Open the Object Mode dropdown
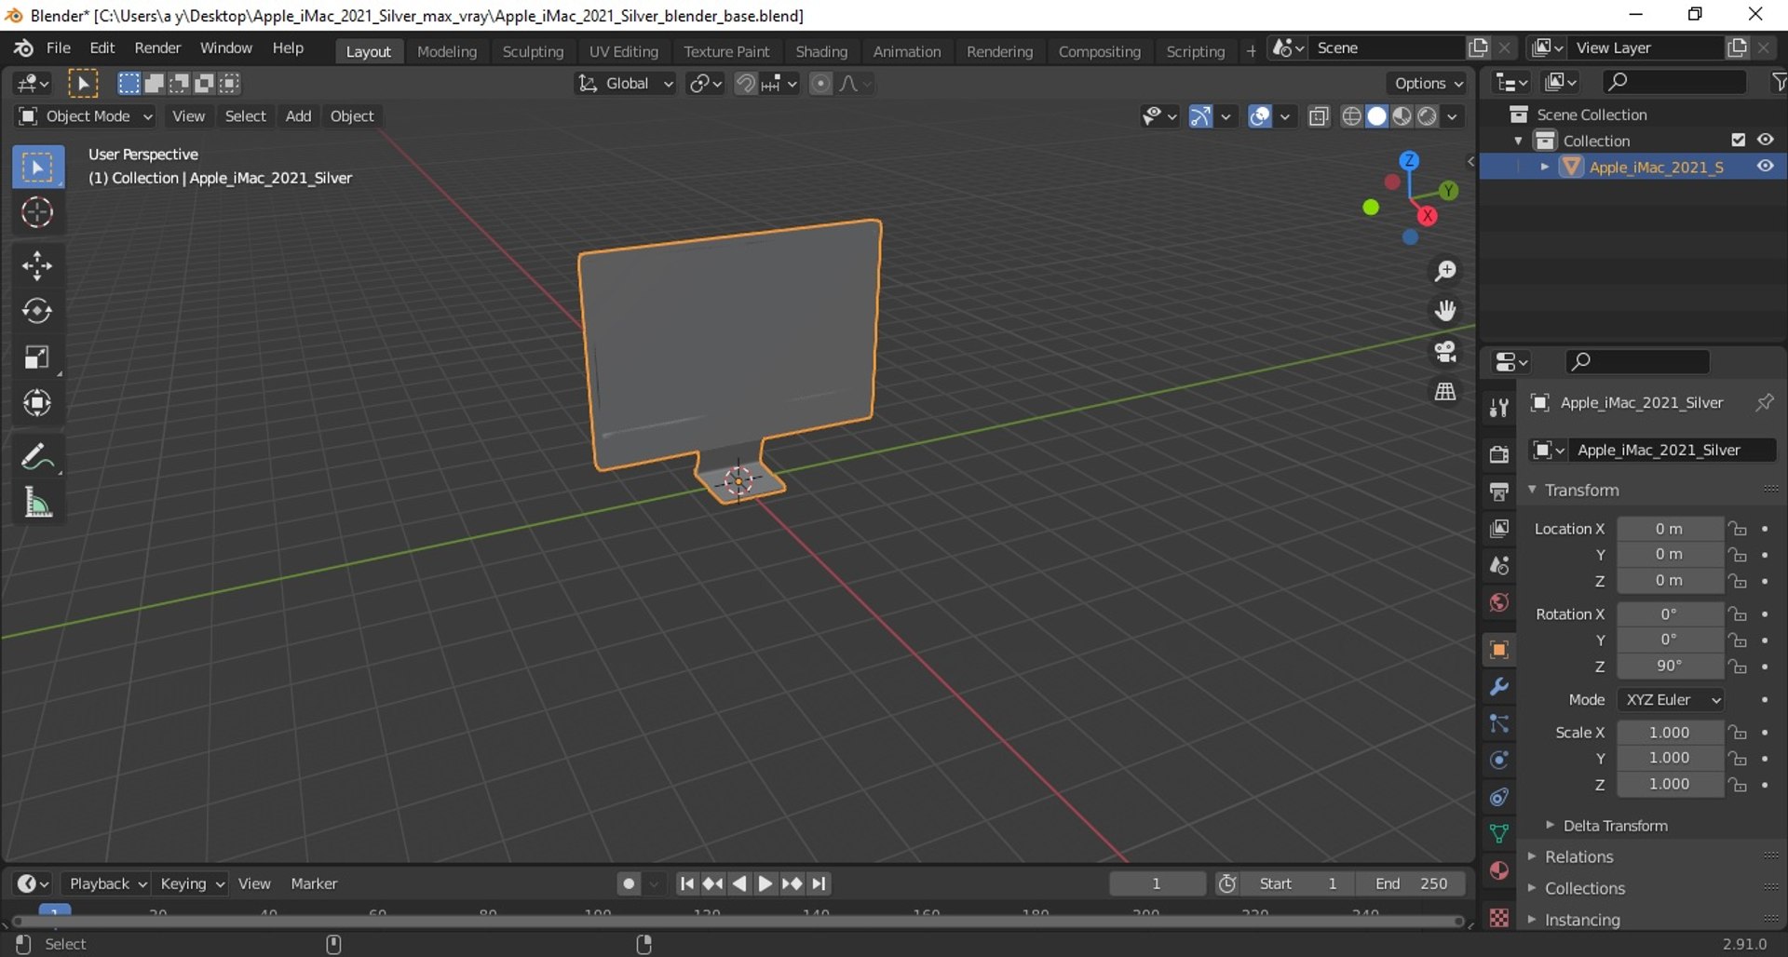This screenshot has height=957, width=1788. (86, 116)
